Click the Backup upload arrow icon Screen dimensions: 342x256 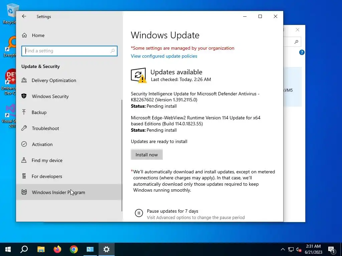[x=24, y=112]
